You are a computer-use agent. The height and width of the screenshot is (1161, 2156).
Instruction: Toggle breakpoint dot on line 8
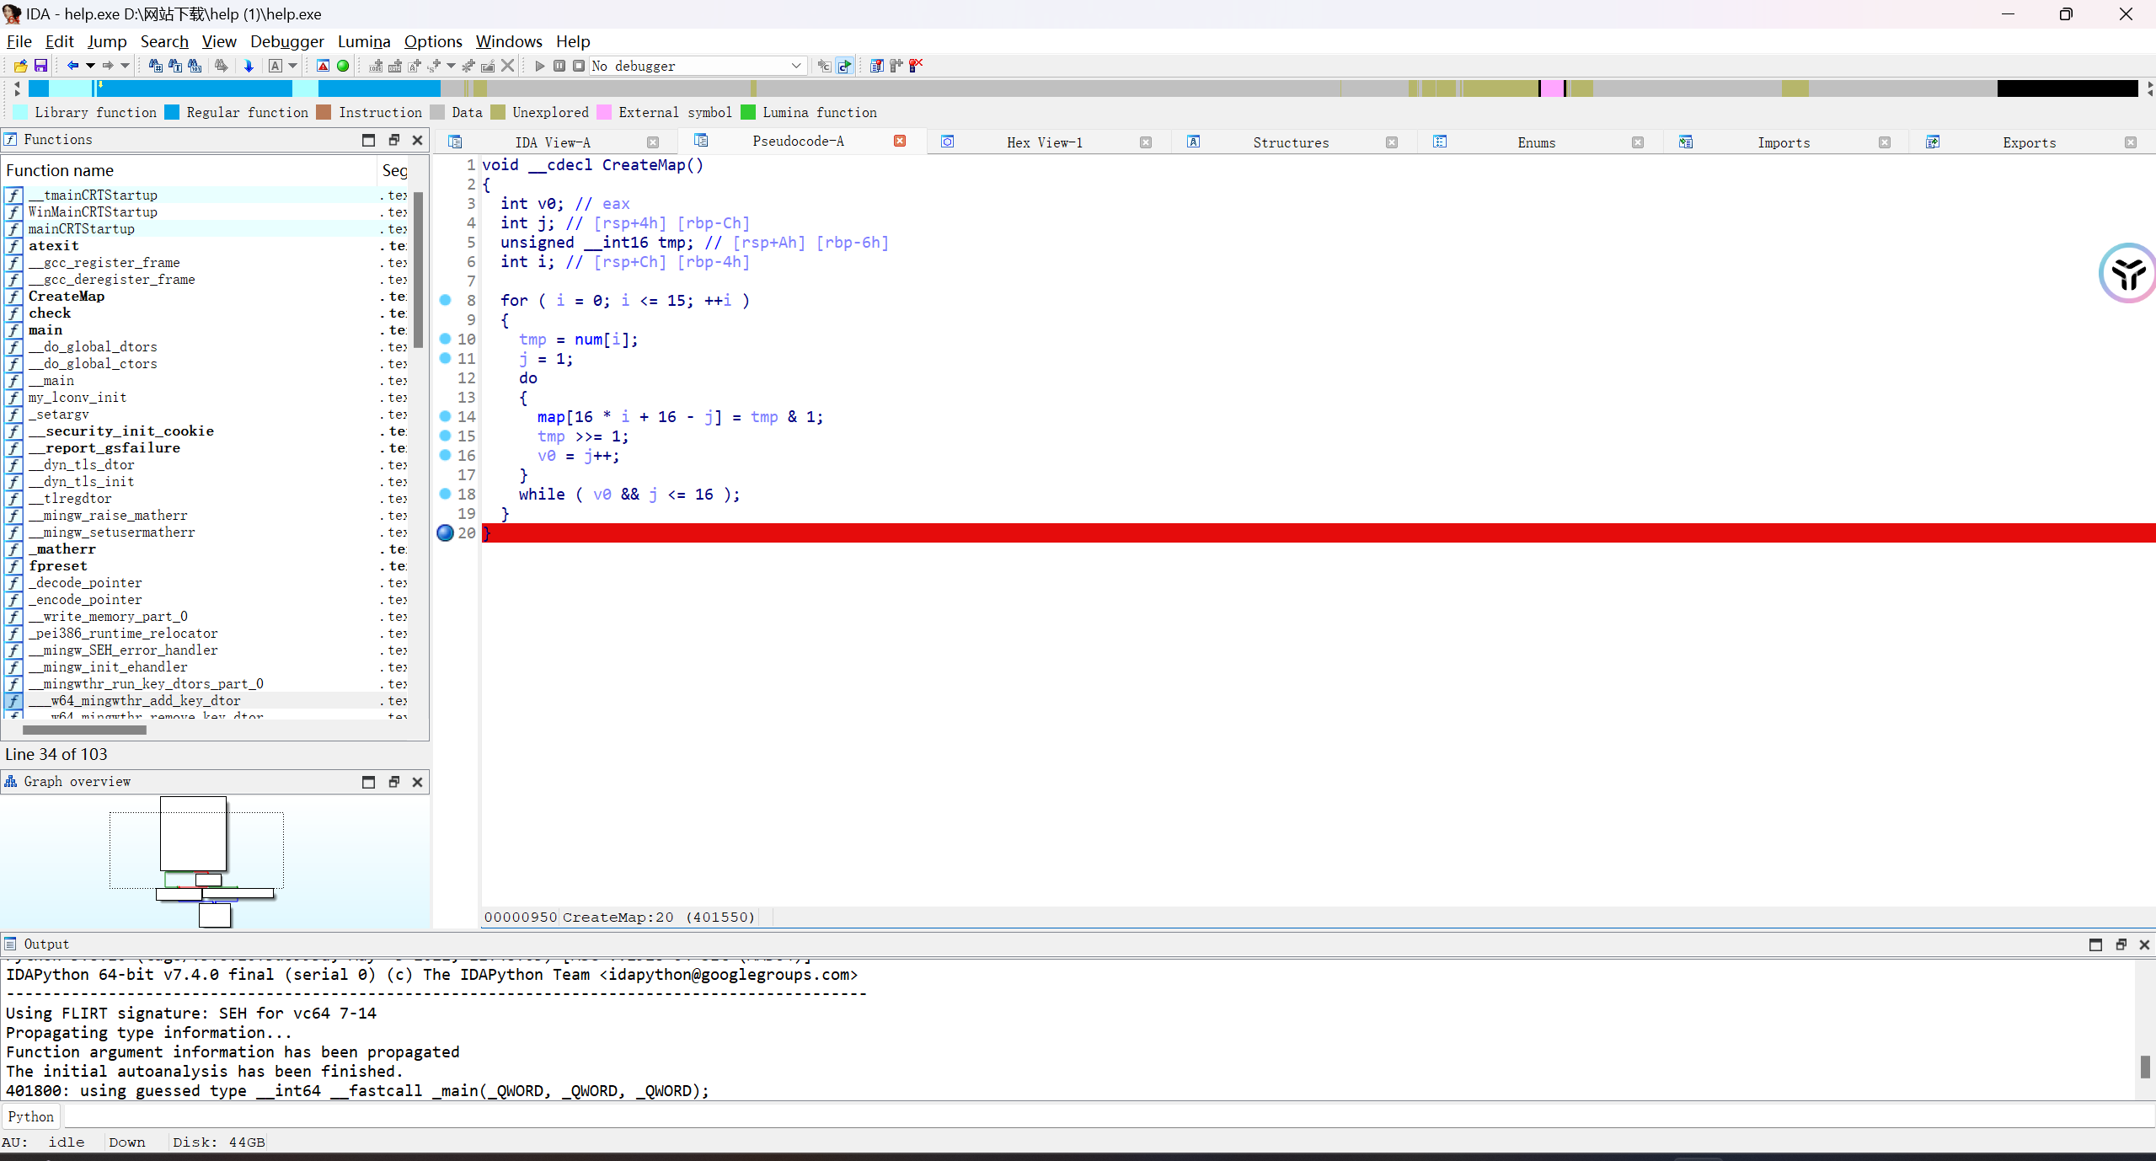(x=445, y=300)
